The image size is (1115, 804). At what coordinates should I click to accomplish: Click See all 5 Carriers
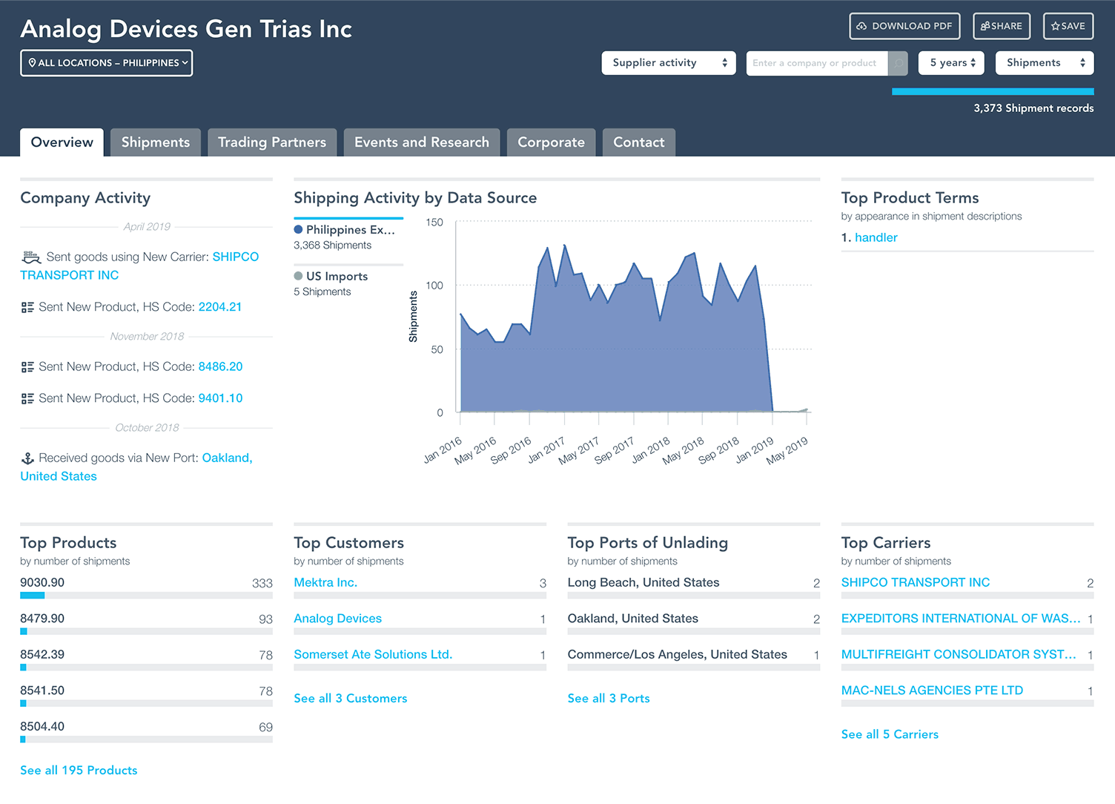pyautogui.click(x=890, y=734)
